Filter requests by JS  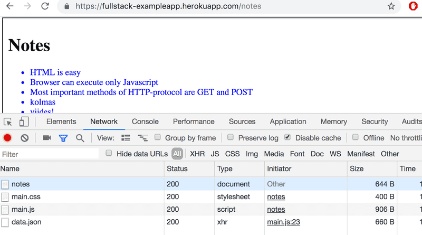pos(215,154)
